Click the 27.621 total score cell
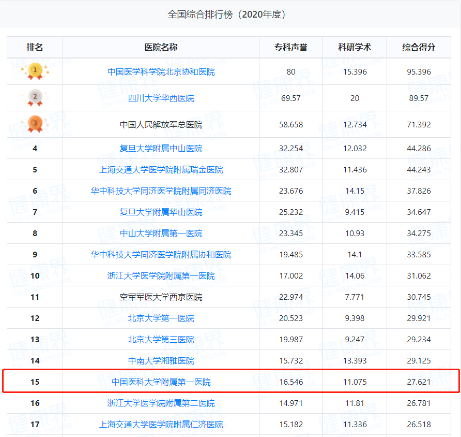This screenshot has height=437, width=461. click(419, 382)
